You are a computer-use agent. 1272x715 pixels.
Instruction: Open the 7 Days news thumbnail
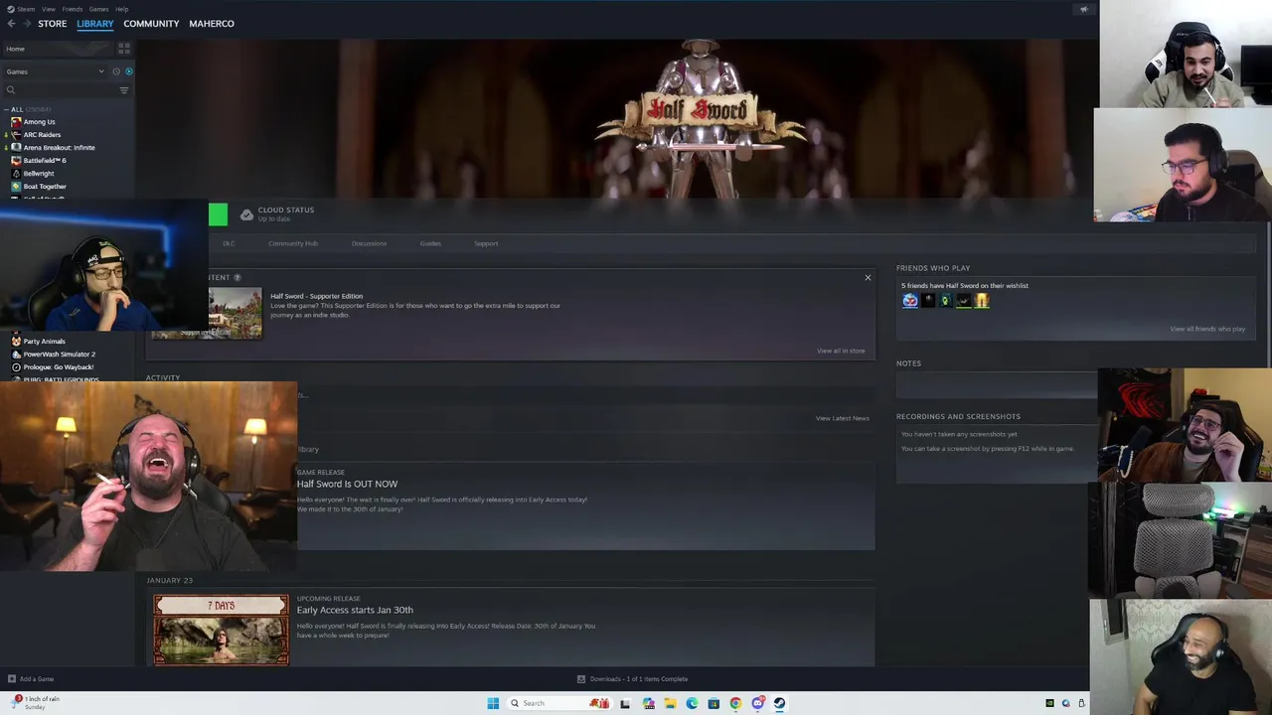pyautogui.click(x=222, y=630)
